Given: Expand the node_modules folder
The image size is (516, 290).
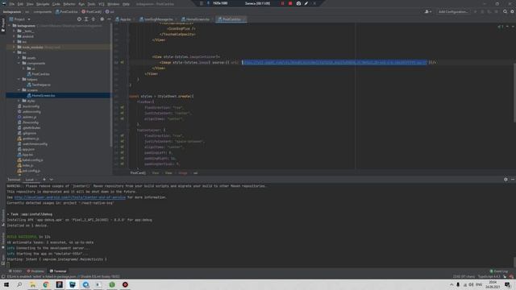Looking at the screenshot, I should click(15, 47).
